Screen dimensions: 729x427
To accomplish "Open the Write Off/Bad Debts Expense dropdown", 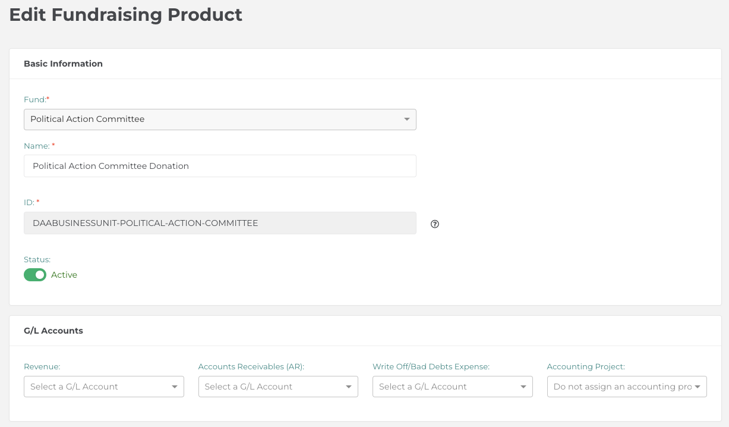I will click(453, 387).
